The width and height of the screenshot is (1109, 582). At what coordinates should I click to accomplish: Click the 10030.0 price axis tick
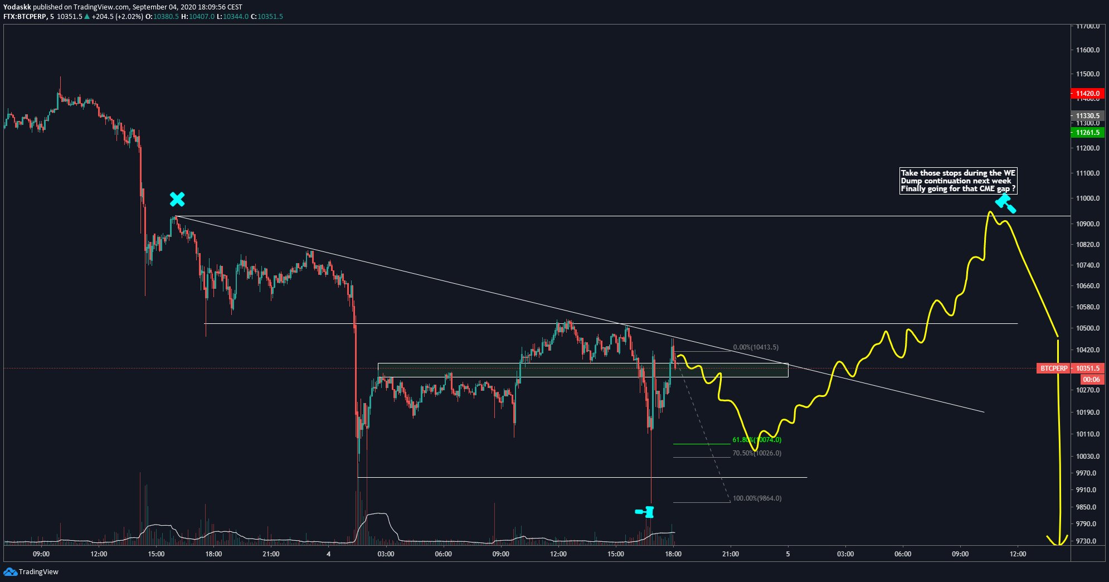pyautogui.click(x=1088, y=457)
